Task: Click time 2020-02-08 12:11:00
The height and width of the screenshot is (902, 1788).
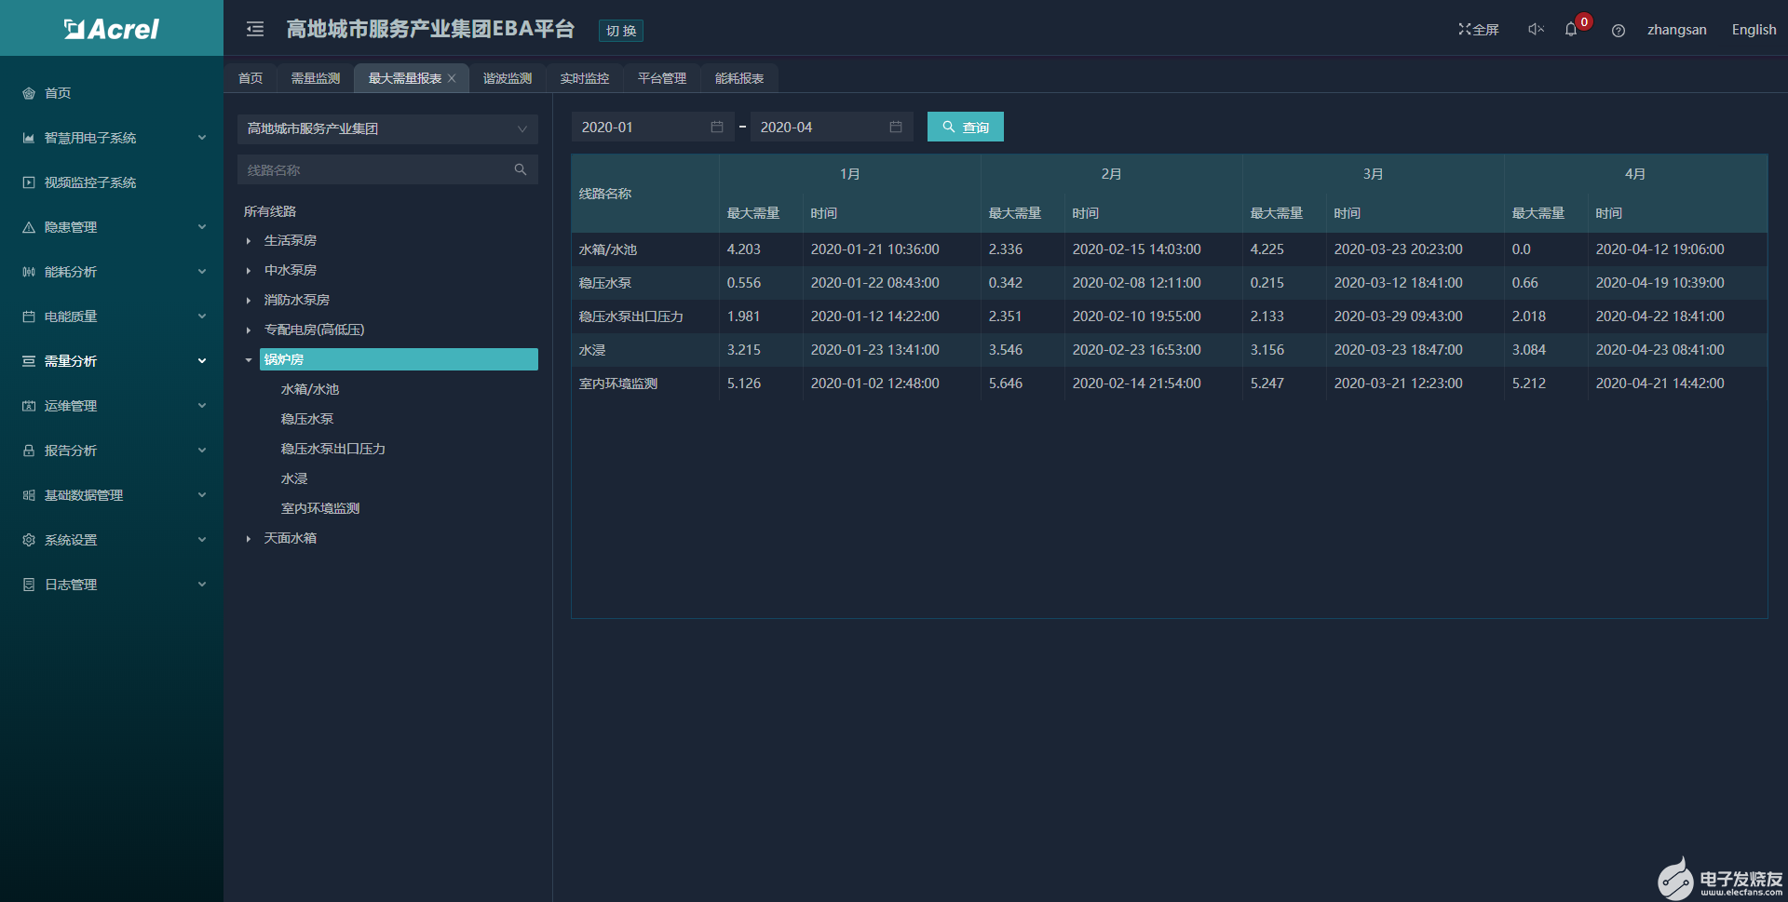Action: click(x=1137, y=283)
